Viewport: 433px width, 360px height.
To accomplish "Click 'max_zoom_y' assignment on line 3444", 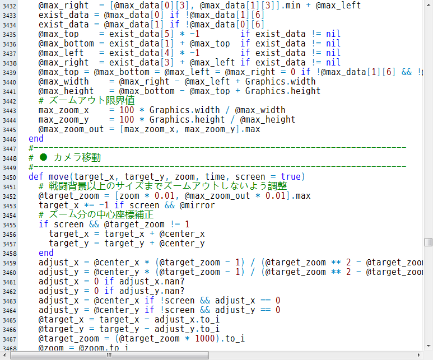I will pyautogui.click(x=63, y=120).
